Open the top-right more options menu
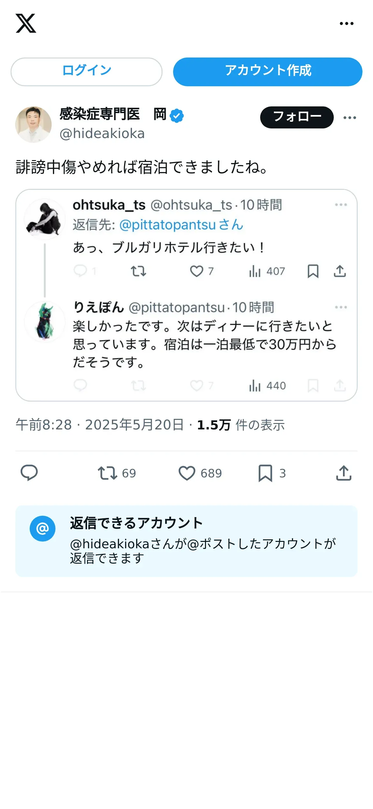This screenshot has height=809, width=373. click(x=347, y=23)
